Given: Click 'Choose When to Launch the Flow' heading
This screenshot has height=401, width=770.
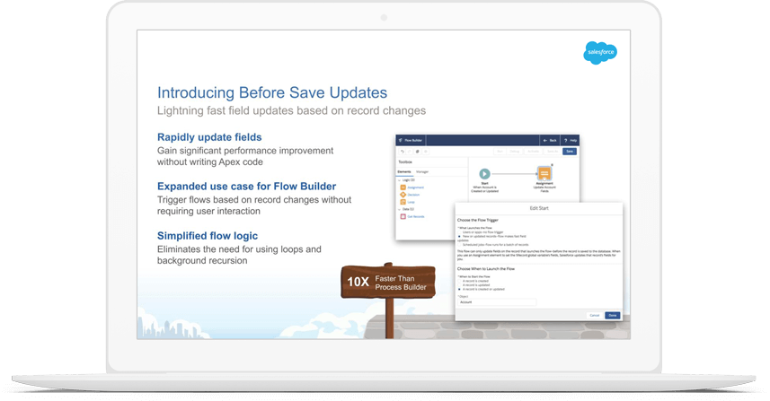Looking at the screenshot, I should tap(486, 268).
